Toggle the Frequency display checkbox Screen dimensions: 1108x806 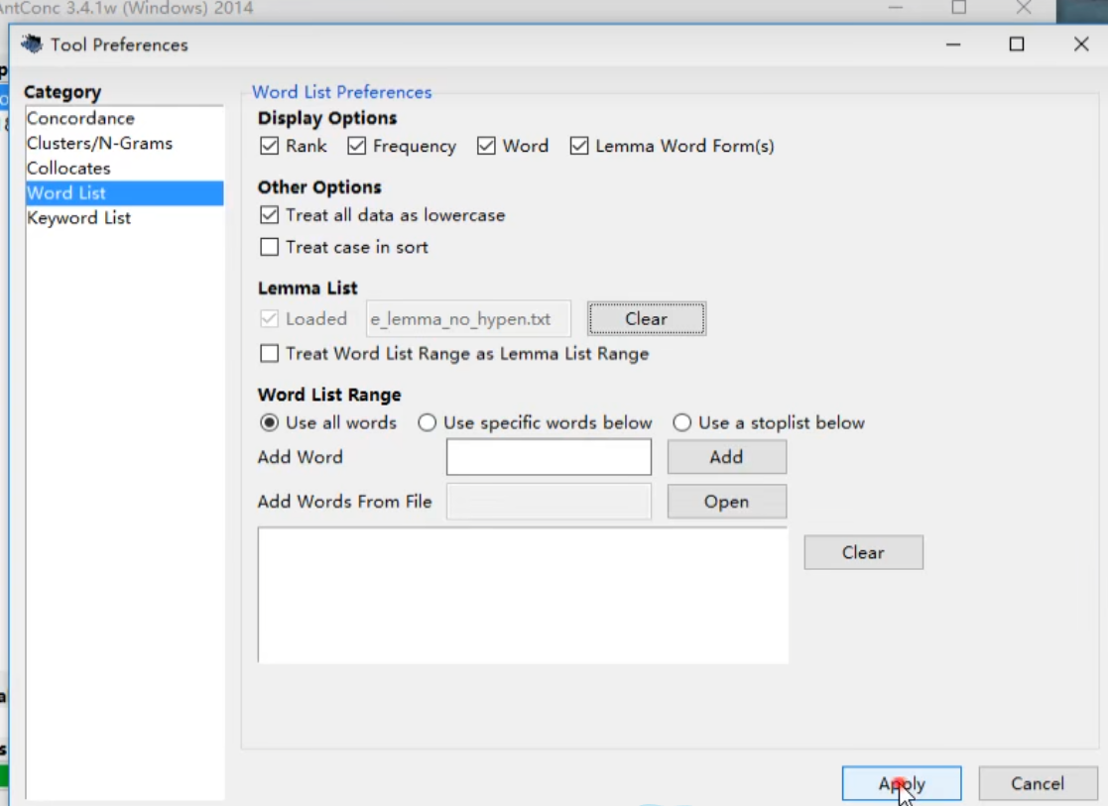click(357, 146)
